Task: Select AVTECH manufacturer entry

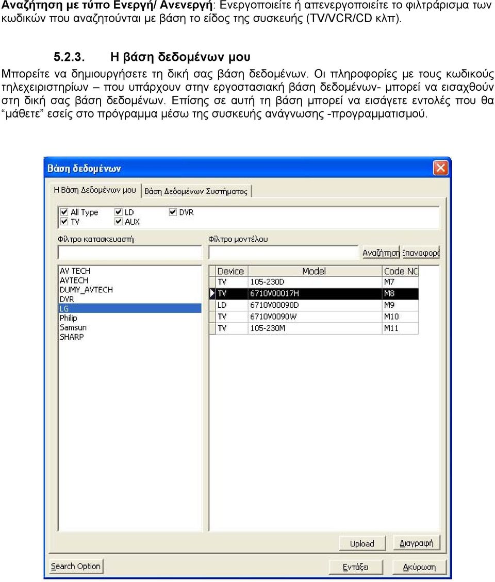Action: click(130, 280)
